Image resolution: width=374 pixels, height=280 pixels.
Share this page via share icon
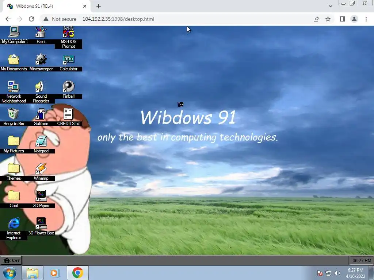pyautogui.click(x=316, y=19)
